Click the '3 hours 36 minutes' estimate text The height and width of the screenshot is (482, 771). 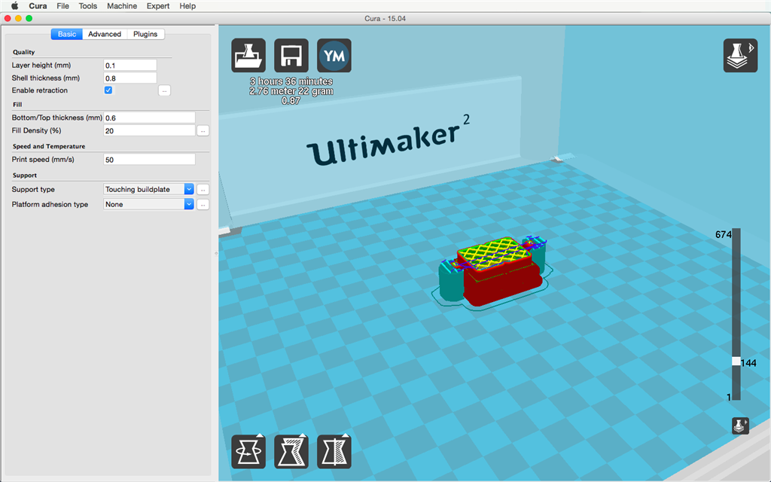pyautogui.click(x=291, y=81)
